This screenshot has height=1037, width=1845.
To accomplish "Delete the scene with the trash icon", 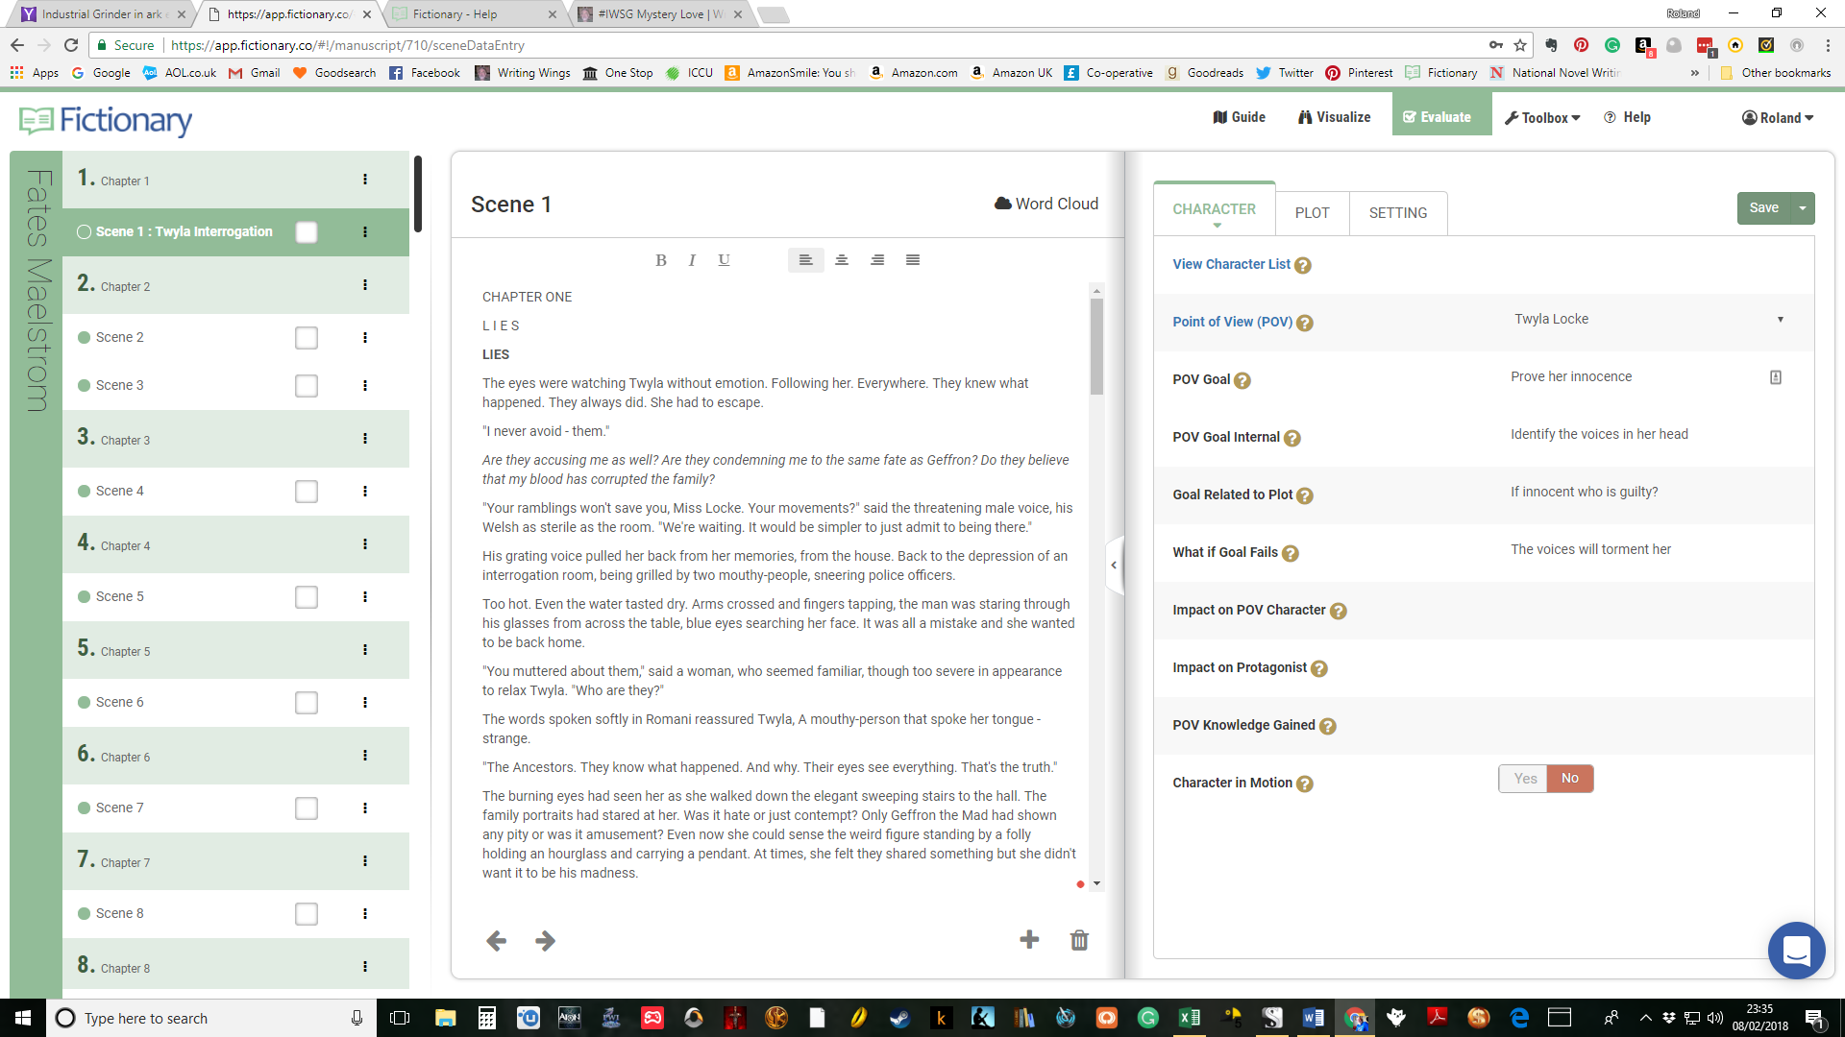I will click(x=1079, y=940).
